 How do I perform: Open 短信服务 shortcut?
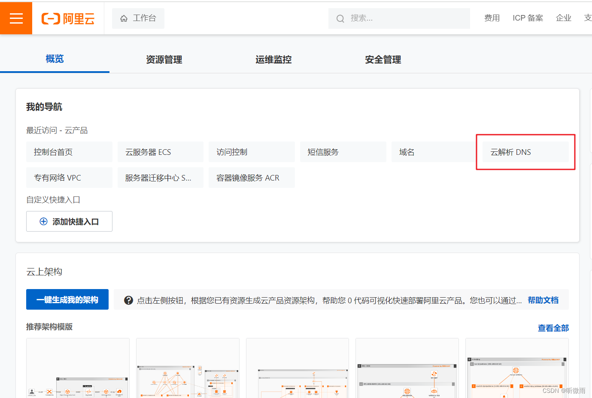pyautogui.click(x=343, y=152)
